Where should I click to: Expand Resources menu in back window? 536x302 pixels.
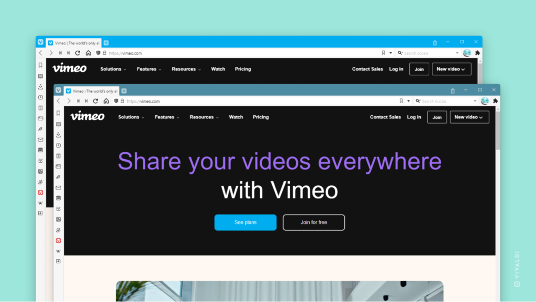(x=186, y=69)
